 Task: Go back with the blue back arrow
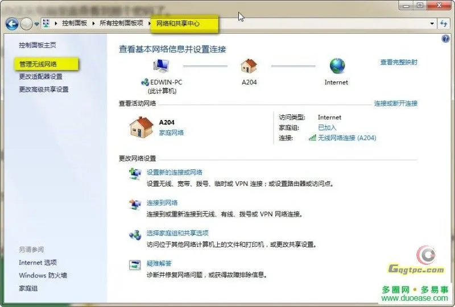[x=12, y=24]
